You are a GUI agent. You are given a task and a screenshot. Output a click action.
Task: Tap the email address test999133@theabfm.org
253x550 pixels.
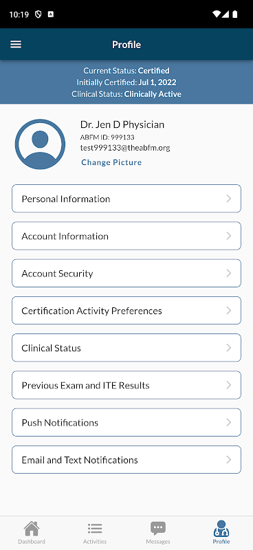click(x=125, y=148)
